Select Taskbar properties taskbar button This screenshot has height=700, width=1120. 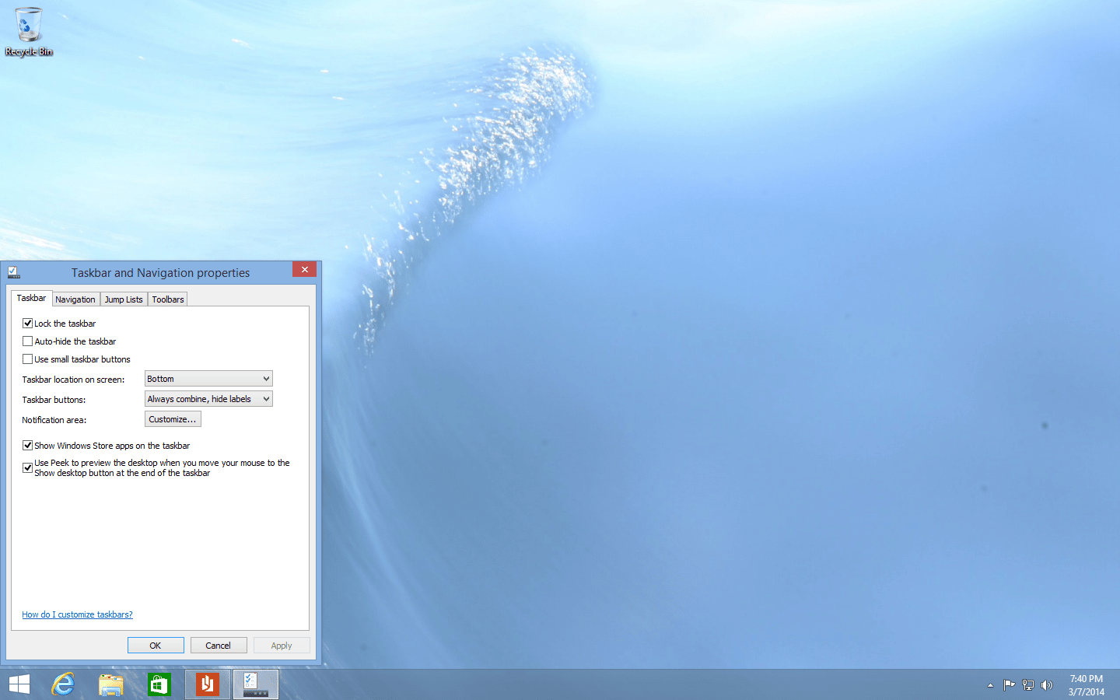(256, 684)
